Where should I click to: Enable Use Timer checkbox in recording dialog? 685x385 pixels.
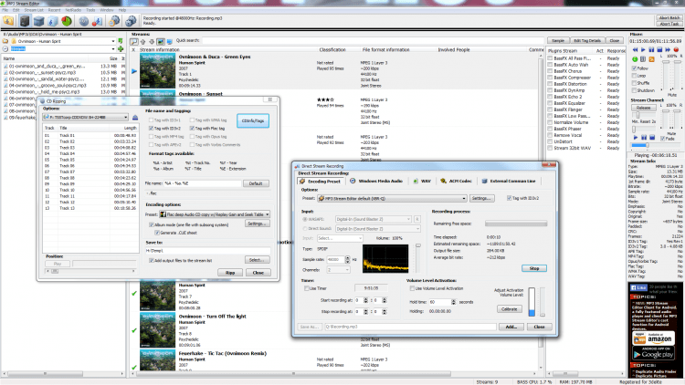coord(307,288)
